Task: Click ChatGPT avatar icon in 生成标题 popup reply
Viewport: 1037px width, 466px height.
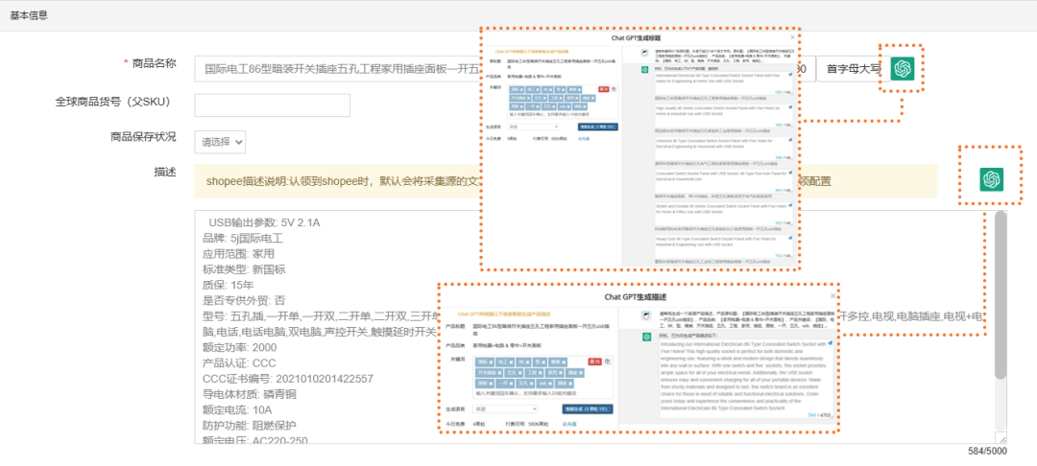Action: 645,69
